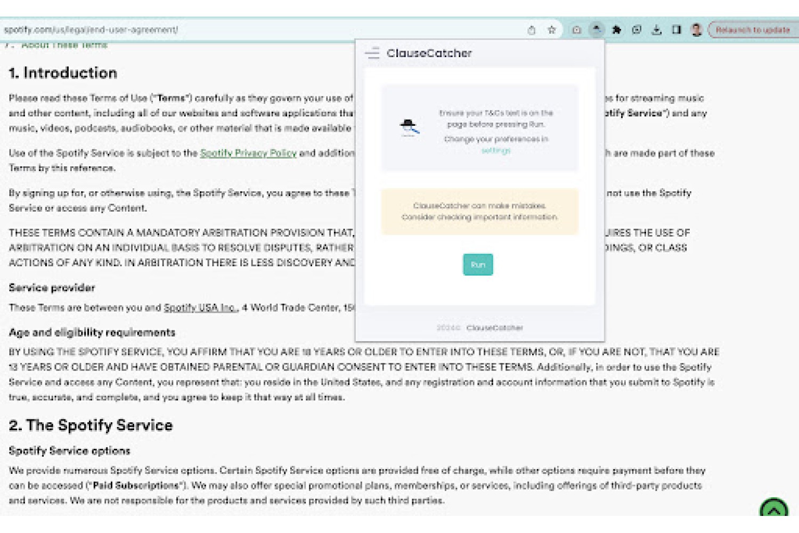Image resolution: width=799 pixels, height=533 pixels.
Task: Click the 'ClauseCatcher can make mistakes' warning notice
Action: [x=479, y=212]
